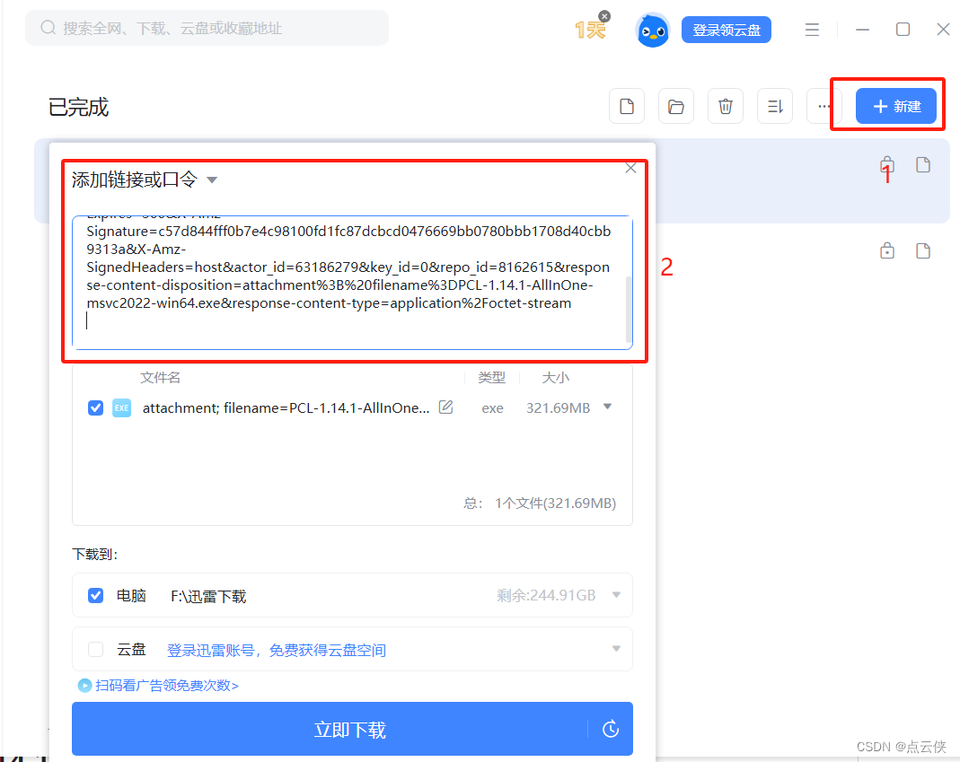Click the 1天 promotion badge

point(590,29)
